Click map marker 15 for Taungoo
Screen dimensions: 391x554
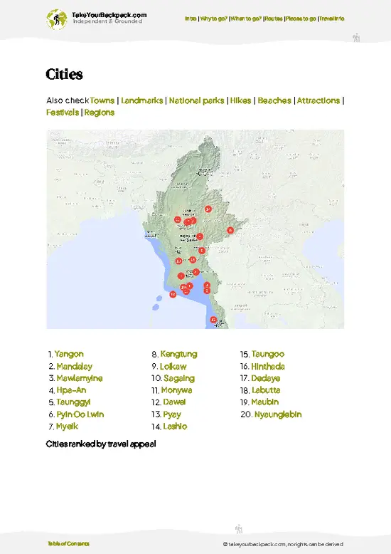(193, 260)
